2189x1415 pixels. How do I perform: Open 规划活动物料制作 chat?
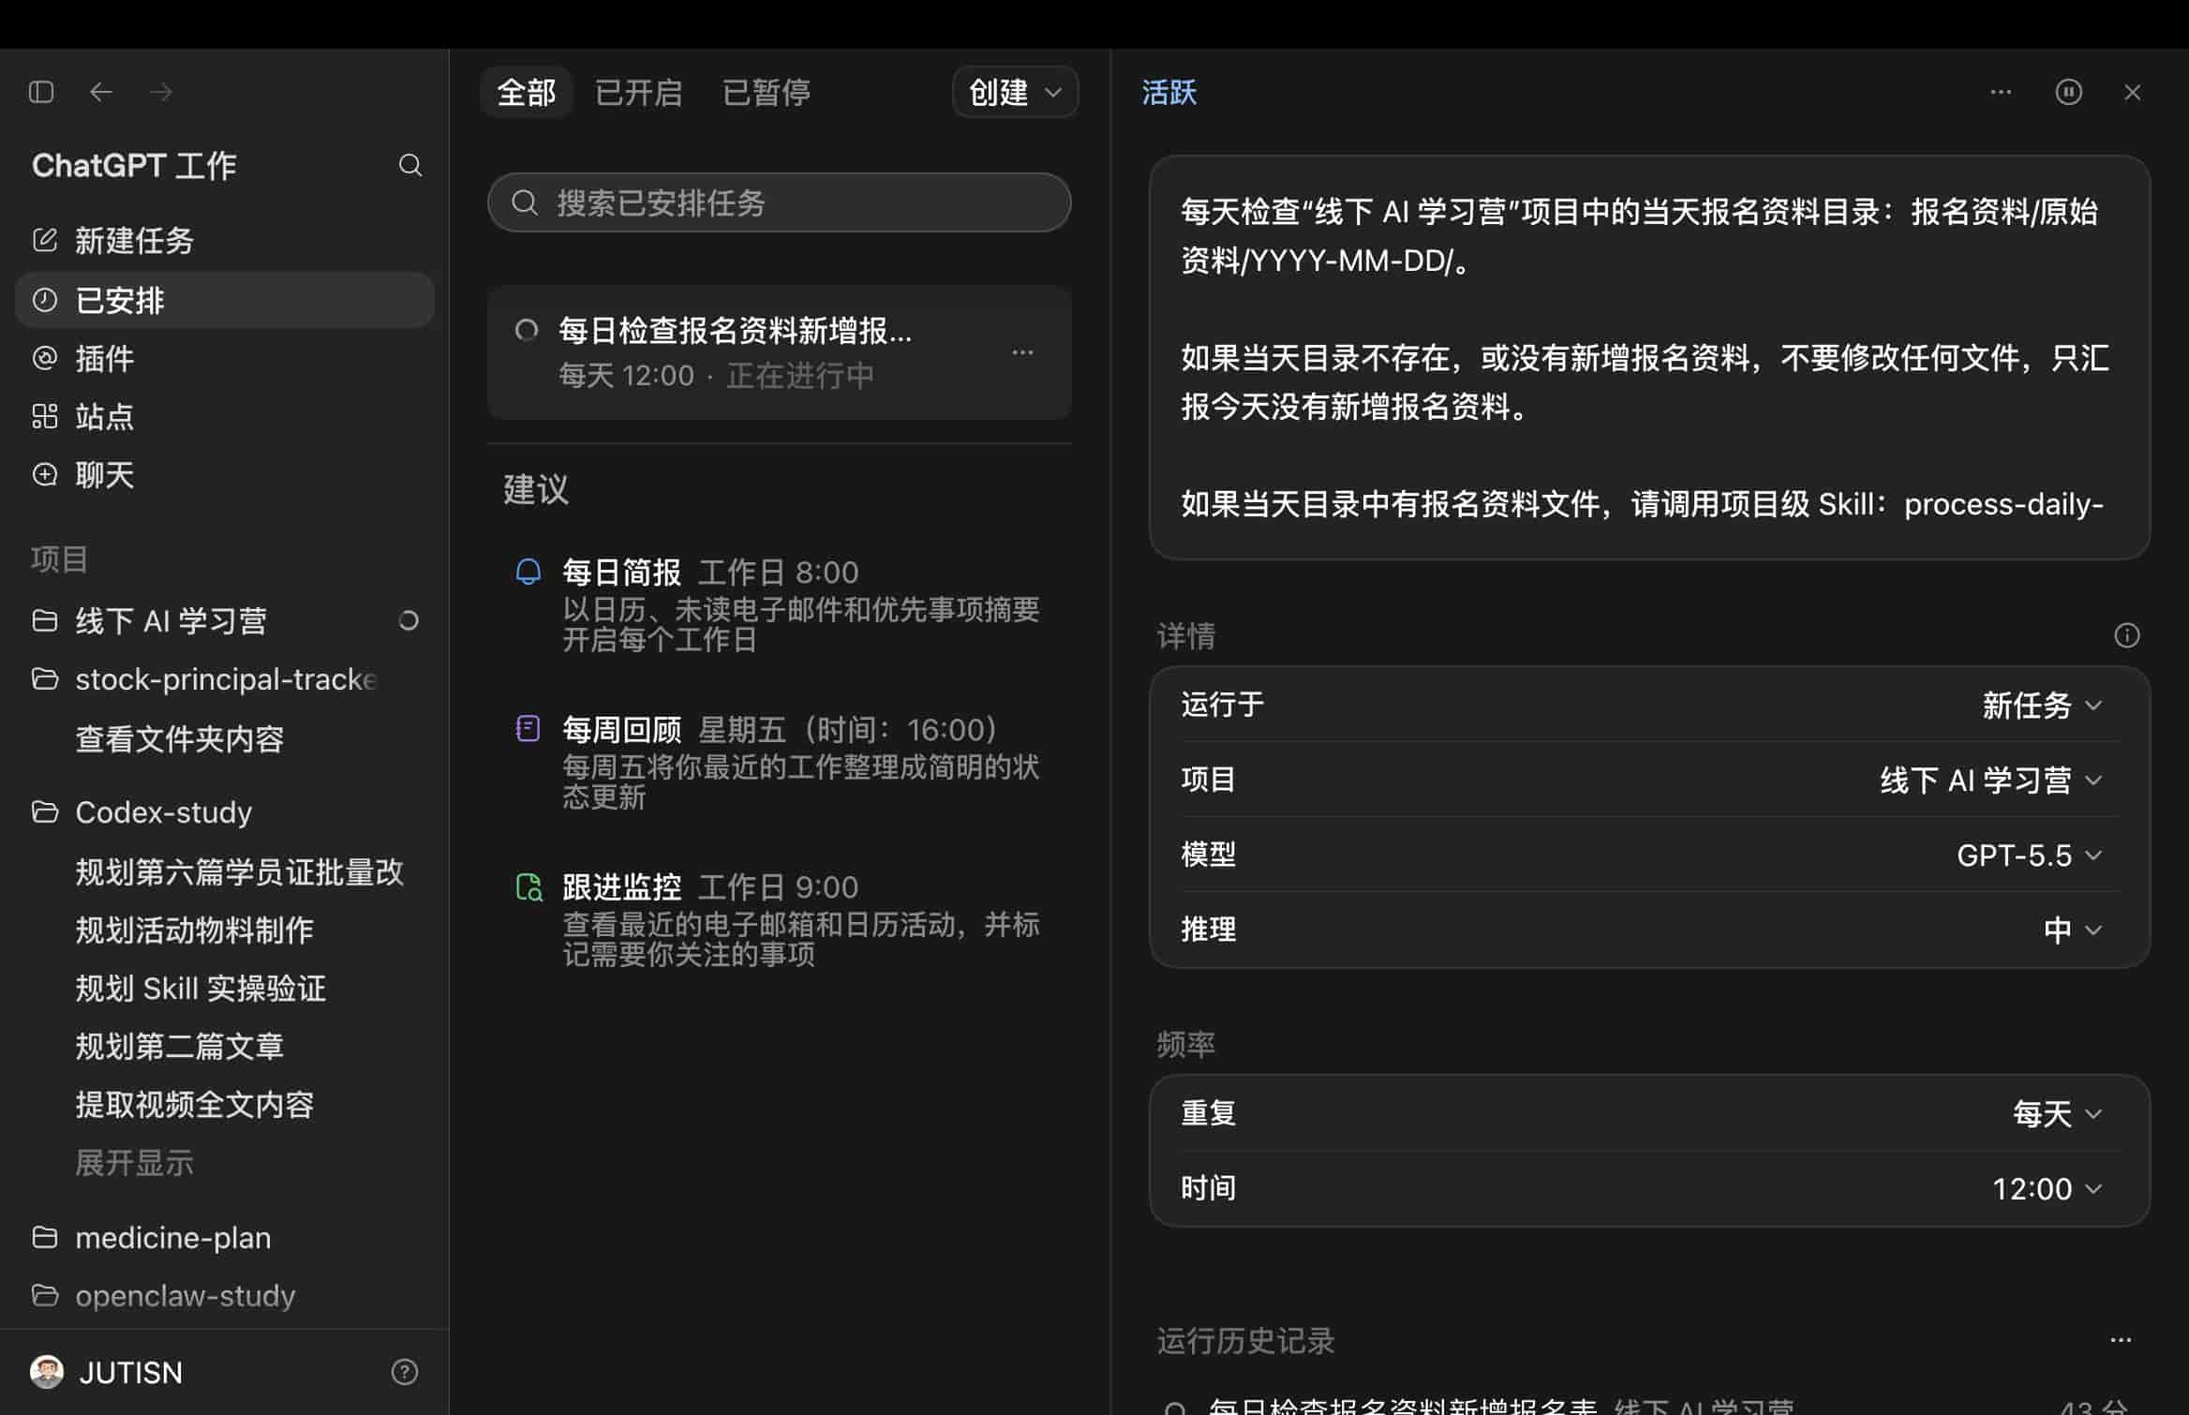[225, 930]
